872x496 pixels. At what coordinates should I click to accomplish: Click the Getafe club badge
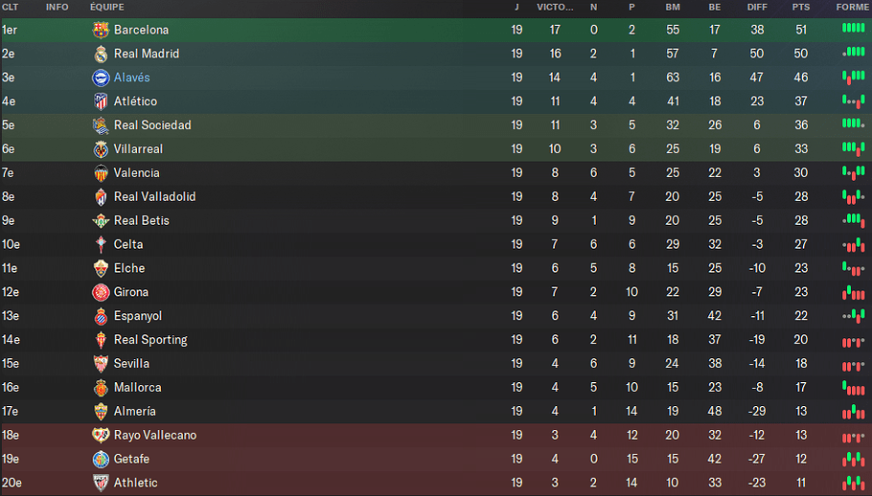tap(101, 460)
